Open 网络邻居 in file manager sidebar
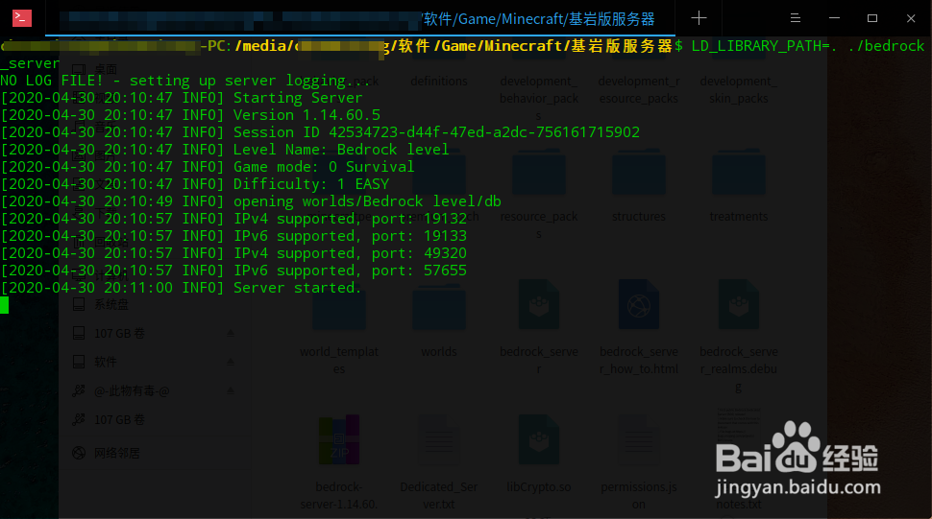The height and width of the screenshot is (519, 932). (x=117, y=453)
